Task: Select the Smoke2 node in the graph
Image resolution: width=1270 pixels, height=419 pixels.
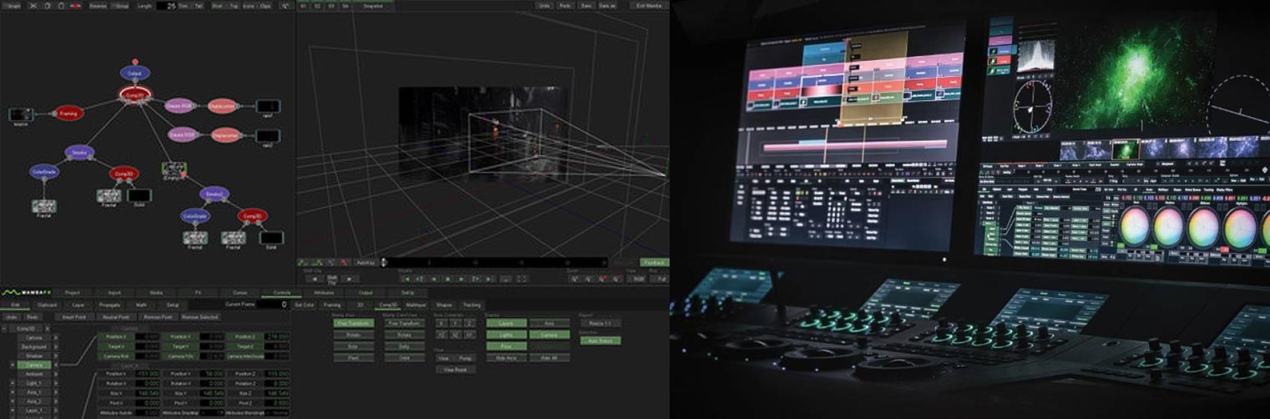Action: (x=215, y=194)
